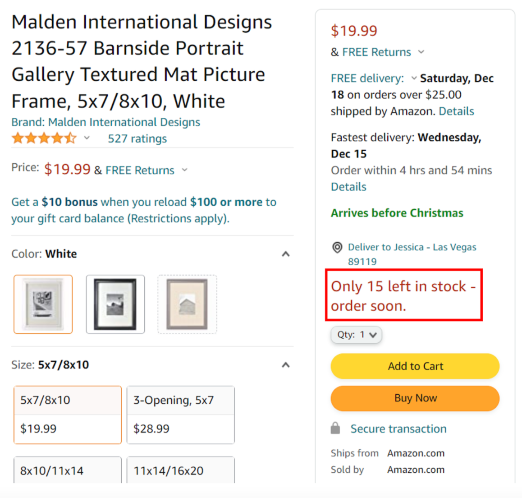This screenshot has height=498, width=522.
Task: Choose the 8x10/11x14 size option
Action: click(x=68, y=470)
